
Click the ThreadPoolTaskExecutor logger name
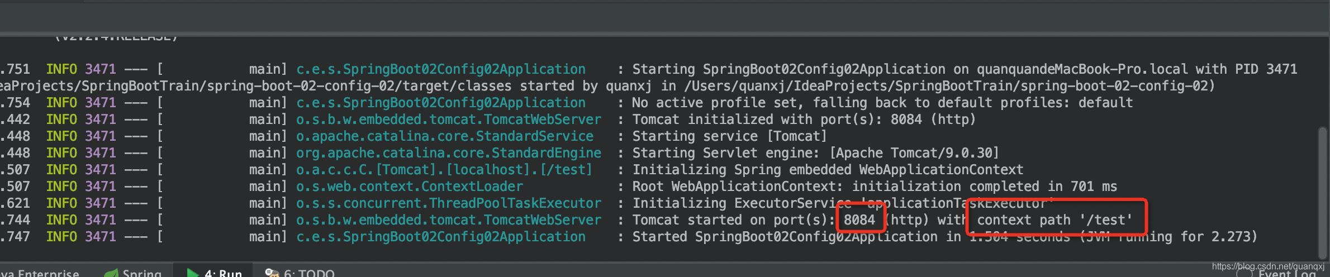pyautogui.click(x=449, y=203)
